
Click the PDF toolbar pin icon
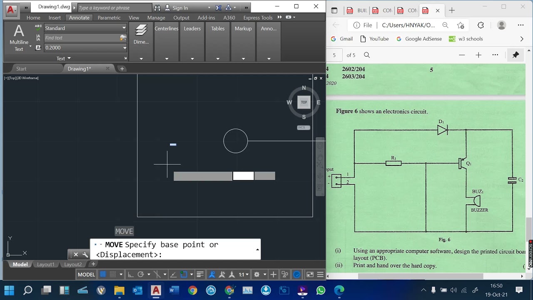516,55
